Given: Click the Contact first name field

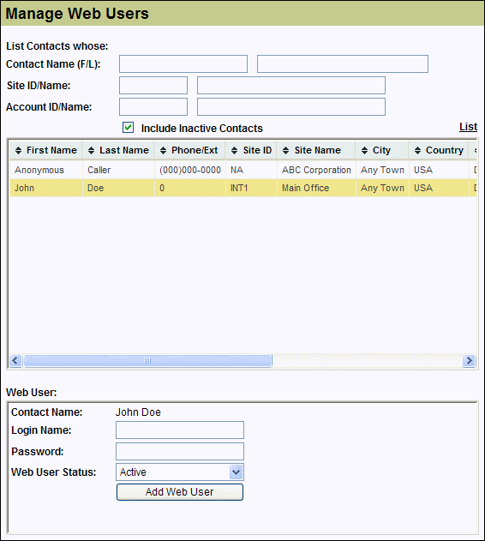Looking at the screenshot, I should (183, 63).
